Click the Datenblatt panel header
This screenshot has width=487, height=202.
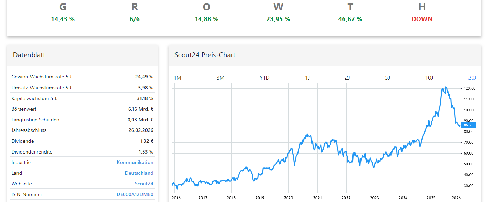[29, 55]
